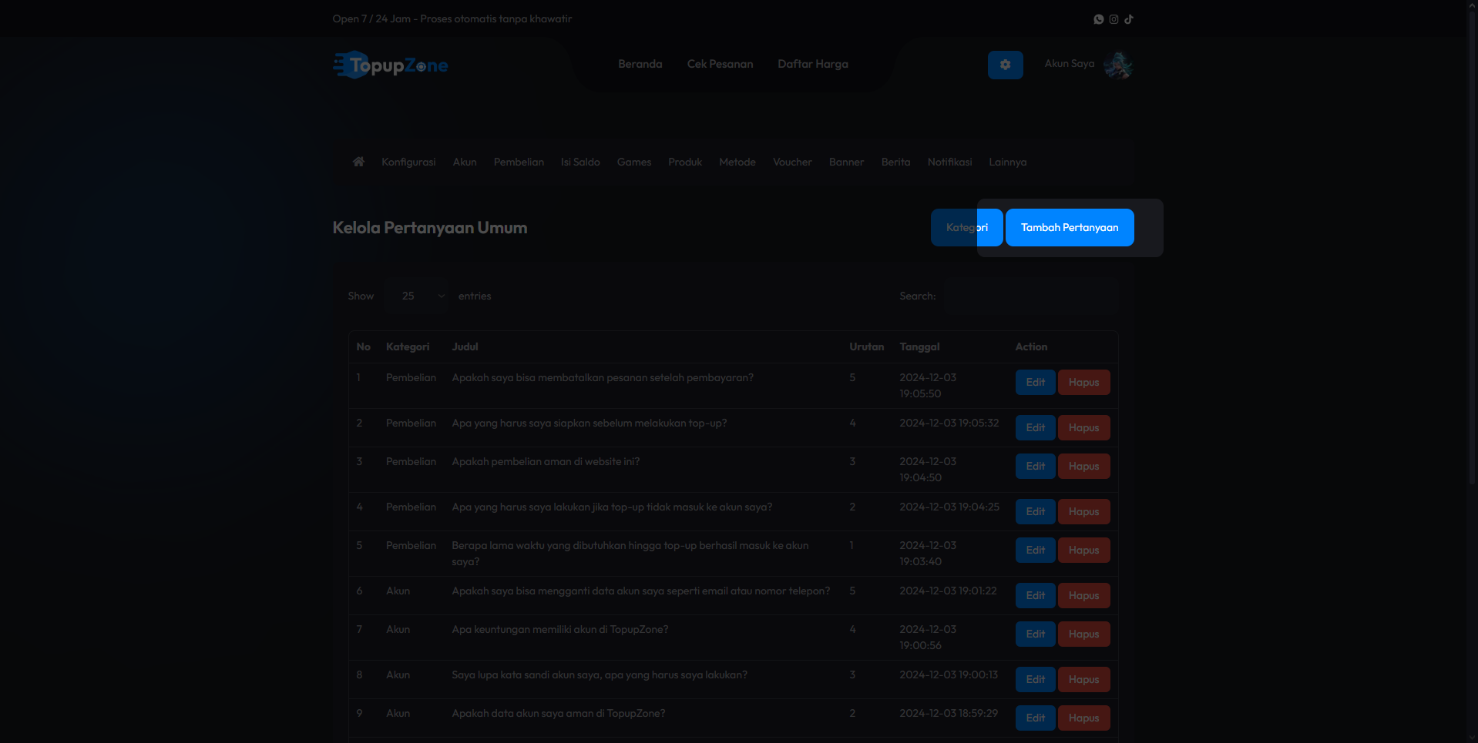Hapus question lupa kata sandi
The width and height of the screenshot is (1478, 743).
1083,680
